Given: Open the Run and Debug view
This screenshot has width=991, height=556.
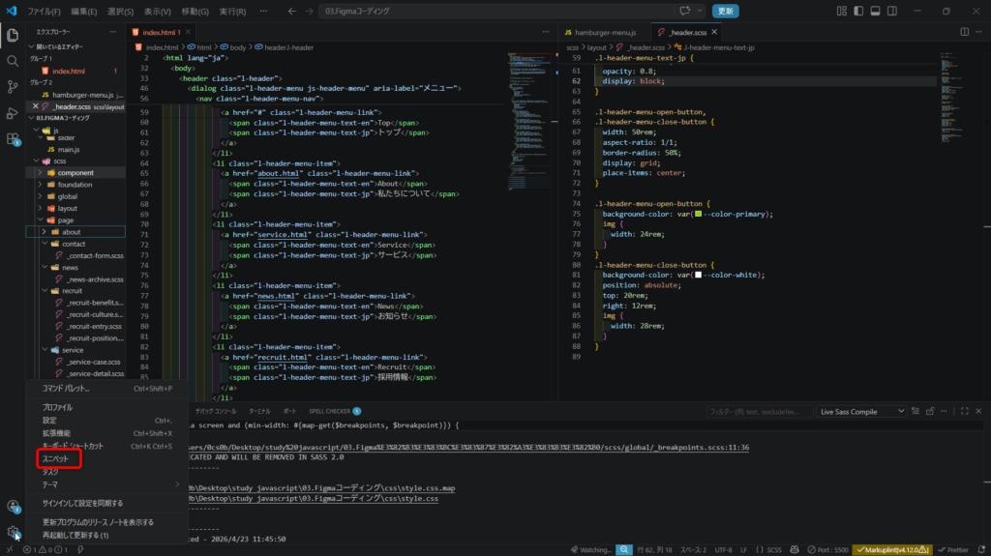Looking at the screenshot, I should click(x=13, y=113).
